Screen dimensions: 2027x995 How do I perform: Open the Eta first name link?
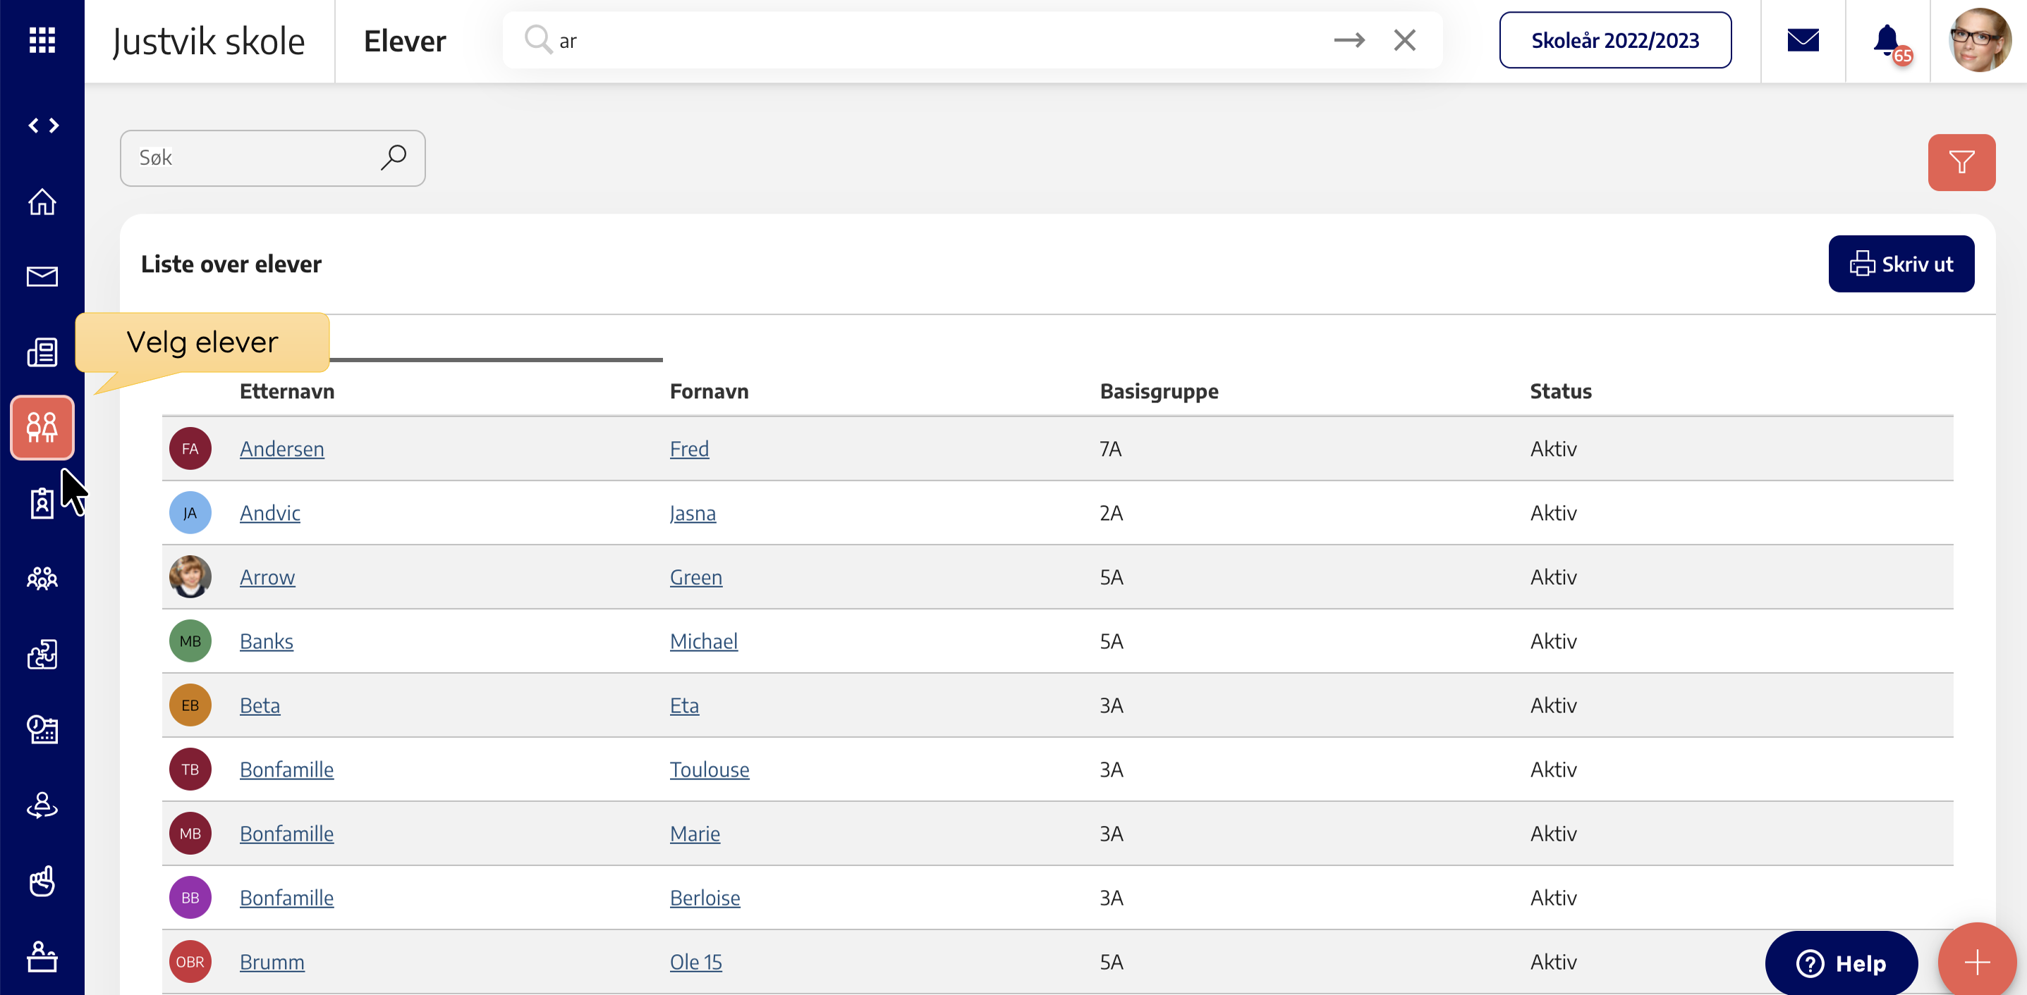(x=685, y=706)
